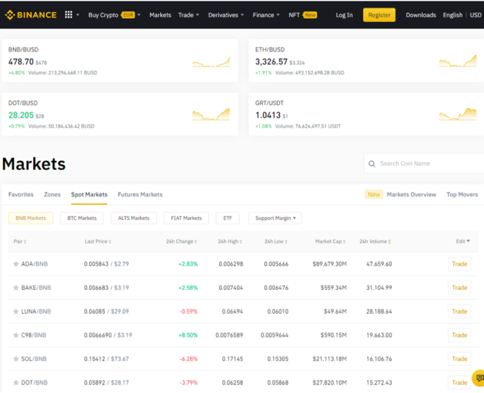Open BNB/BUSD mini price chart

(x=211, y=62)
